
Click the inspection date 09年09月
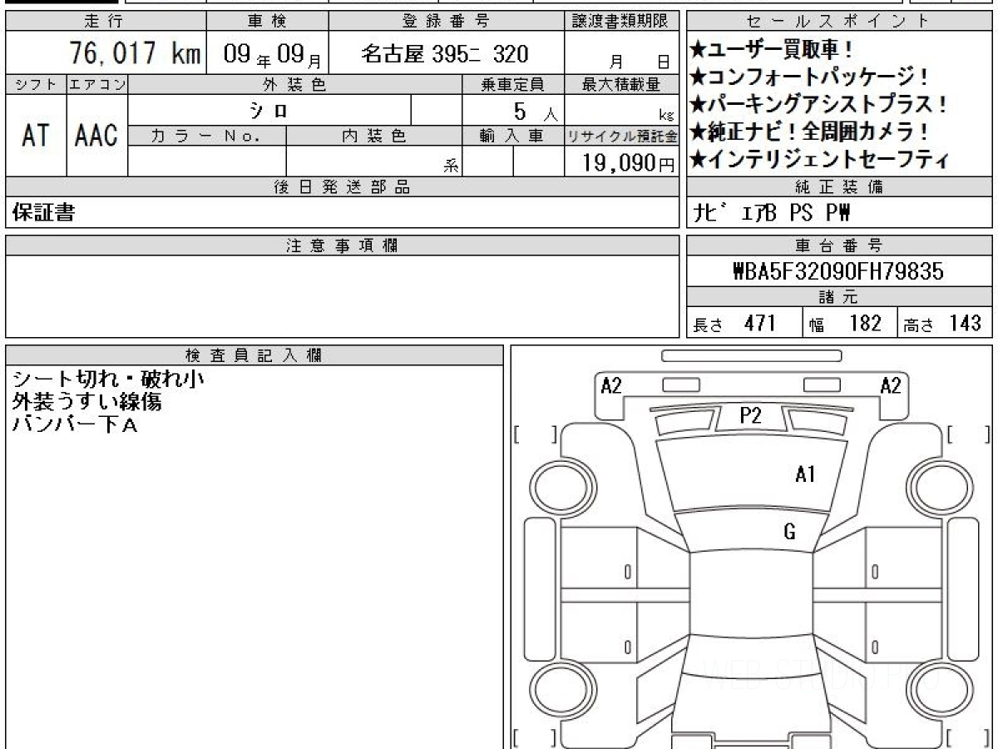point(274,55)
